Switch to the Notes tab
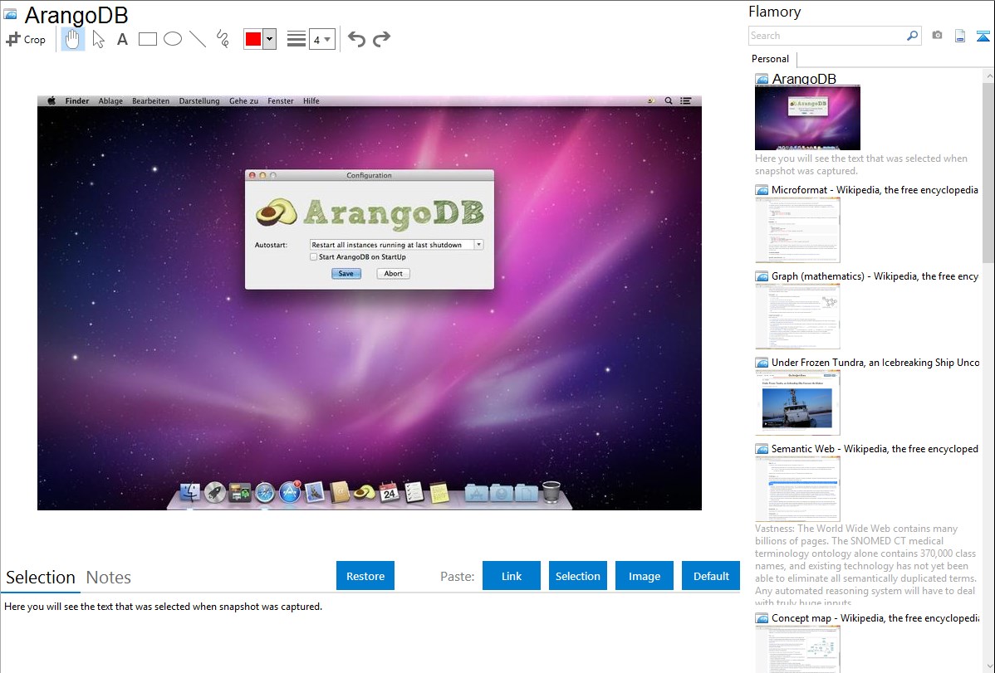This screenshot has width=995, height=673. [109, 578]
